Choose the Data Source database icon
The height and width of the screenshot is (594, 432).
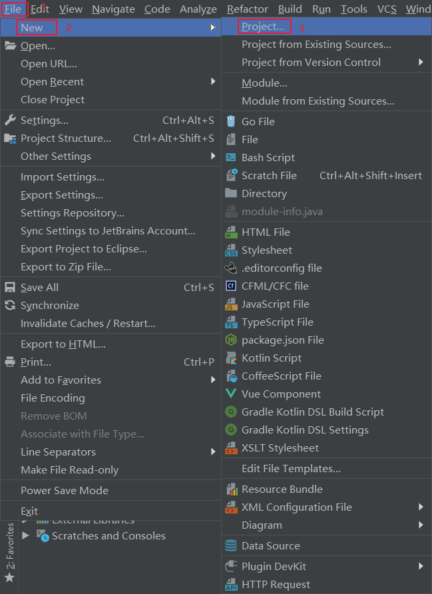[231, 545]
